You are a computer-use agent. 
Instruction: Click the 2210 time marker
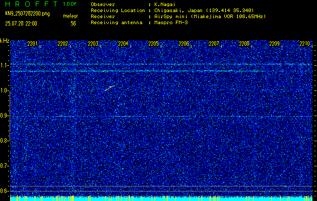point(305,44)
